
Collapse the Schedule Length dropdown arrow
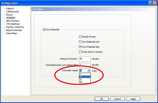(89, 71)
